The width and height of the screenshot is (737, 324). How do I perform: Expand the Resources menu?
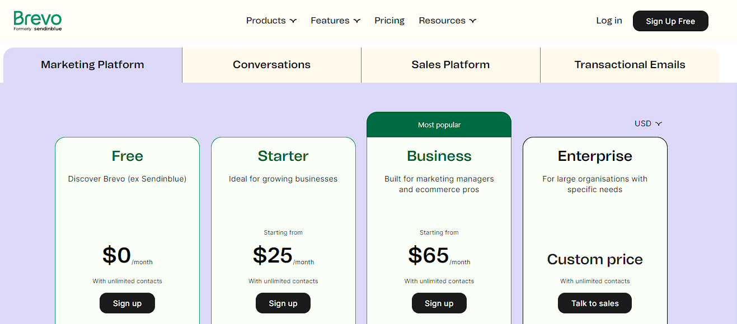click(448, 21)
